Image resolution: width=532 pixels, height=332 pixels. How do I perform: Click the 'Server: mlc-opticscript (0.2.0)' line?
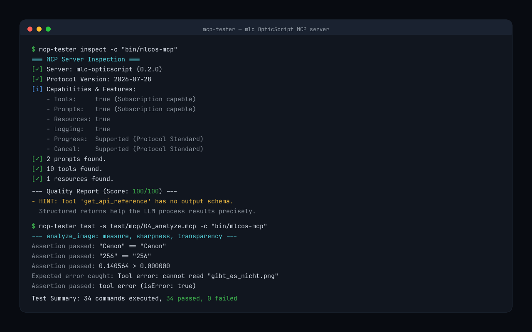[97, 69]
